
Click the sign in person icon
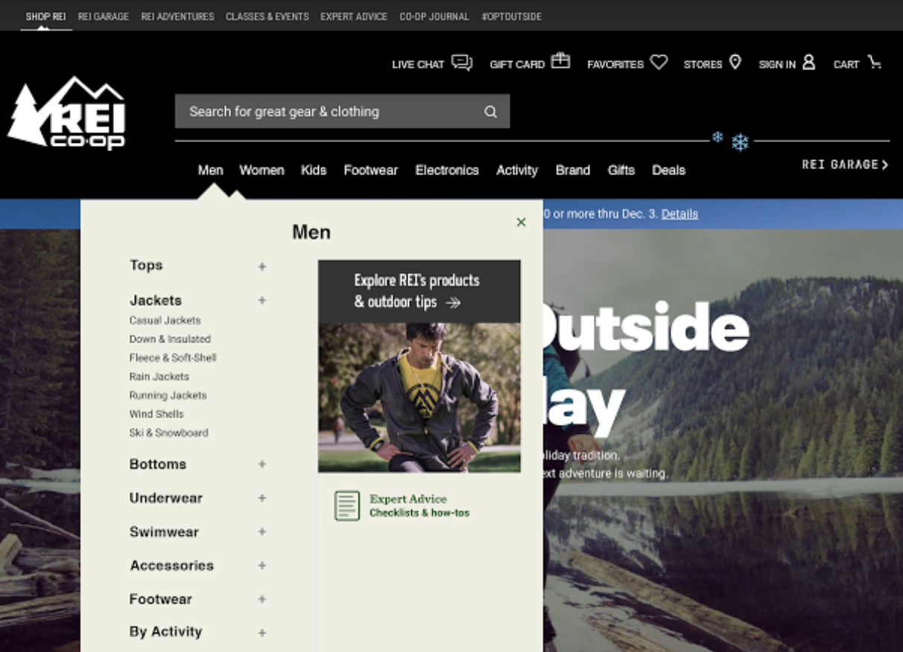[x=808, y=63]
